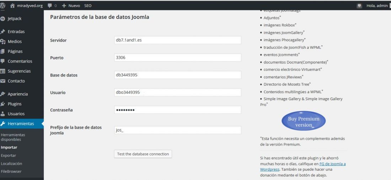This screenshot has width=391, height=180.
Task: Click the Contacto envelope icon
Action: [3, 81]
